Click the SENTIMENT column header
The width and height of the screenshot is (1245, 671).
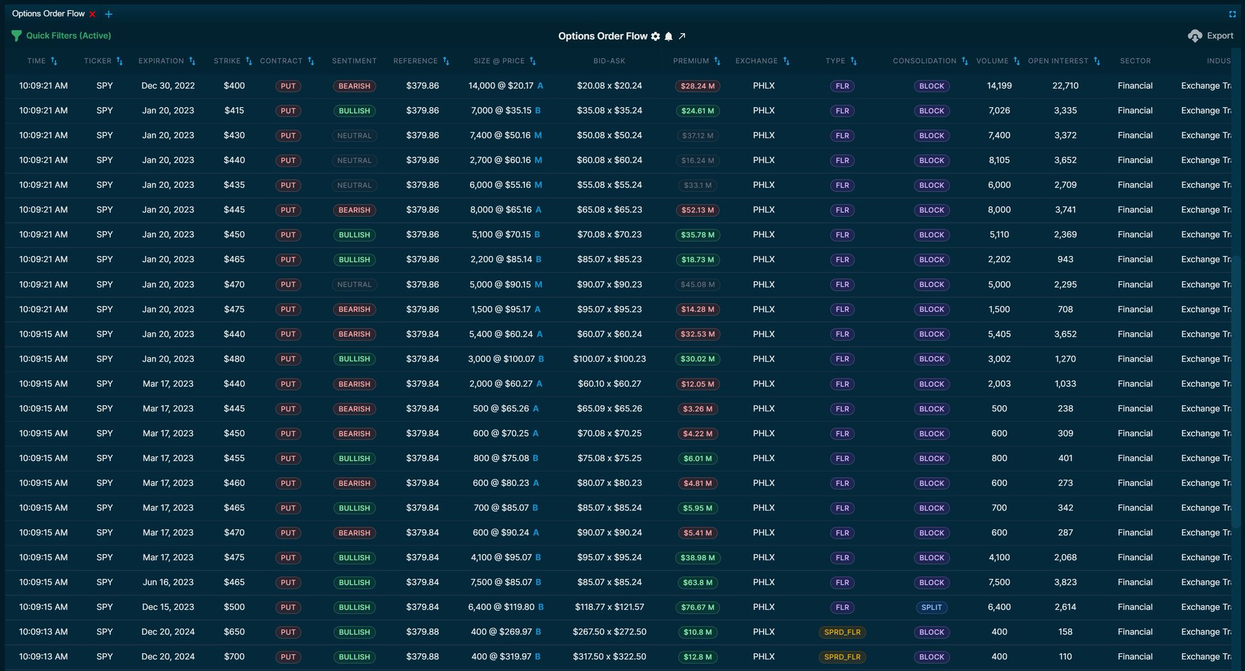pyautogui.click(x=354, y=61)
